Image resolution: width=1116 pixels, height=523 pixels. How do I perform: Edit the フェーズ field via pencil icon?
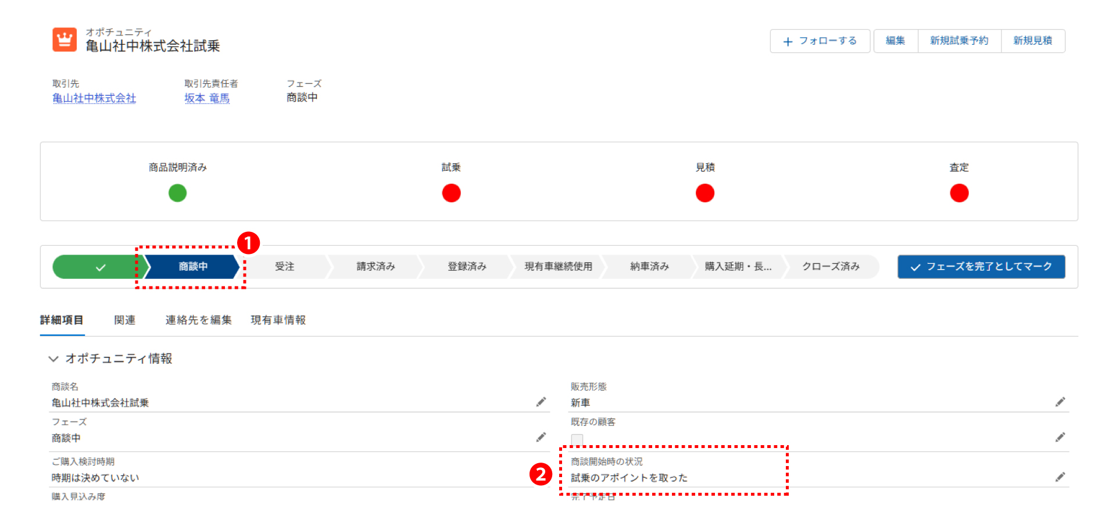point(541,438)
